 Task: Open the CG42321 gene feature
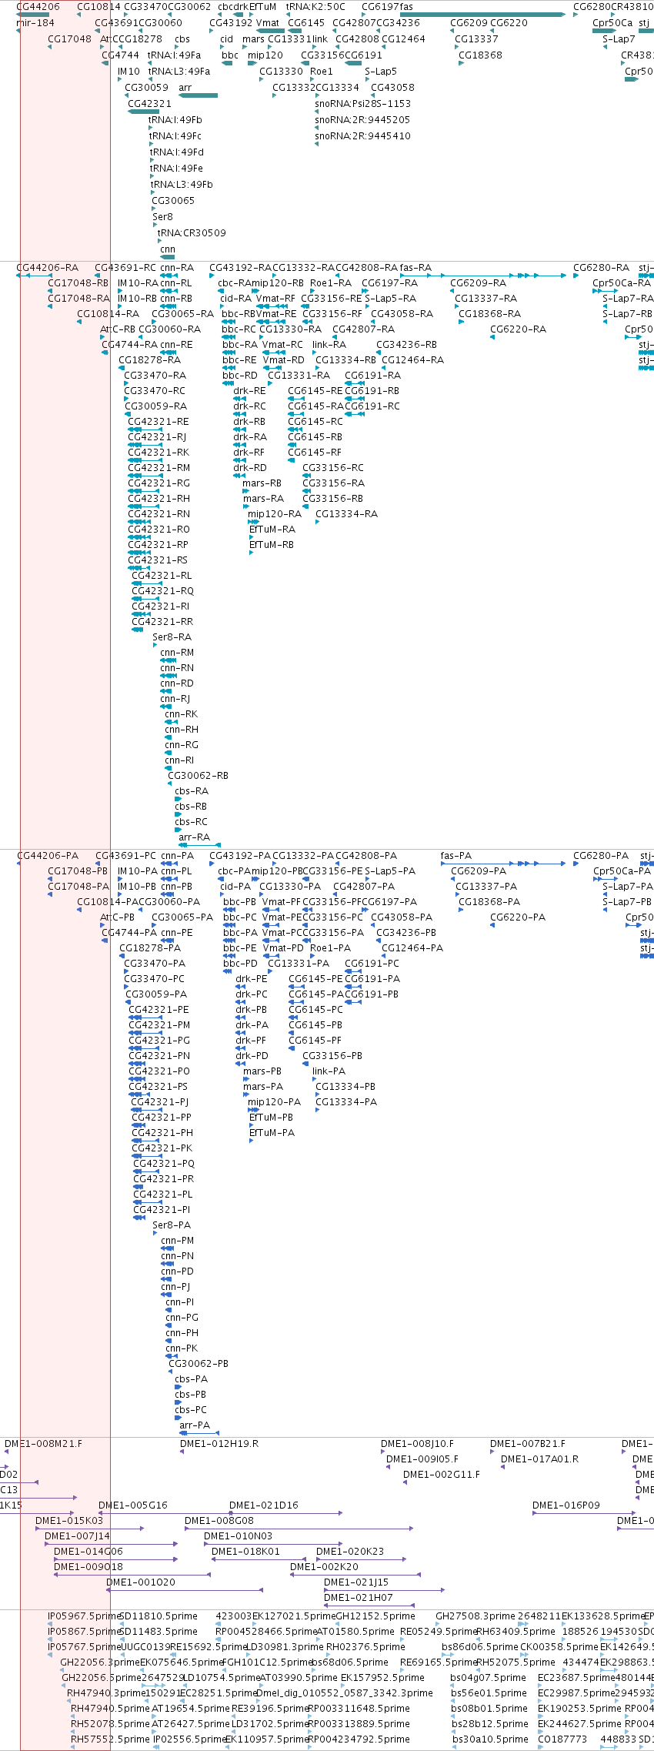(x=143, y=112)
